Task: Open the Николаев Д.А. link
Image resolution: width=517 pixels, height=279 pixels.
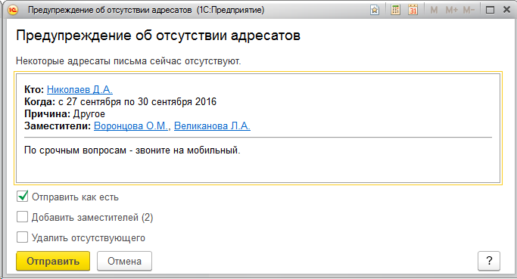Action: click(x=79, y=89)
